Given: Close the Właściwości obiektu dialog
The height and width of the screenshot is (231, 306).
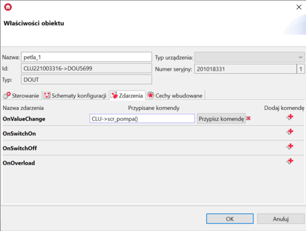Looking at the screenshot, I should click(299, 7).
